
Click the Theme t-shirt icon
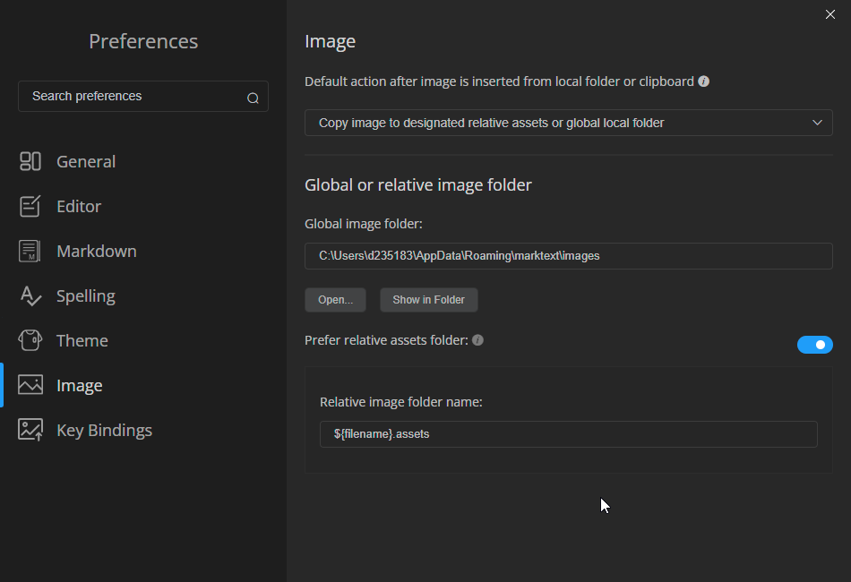(30, 340)
